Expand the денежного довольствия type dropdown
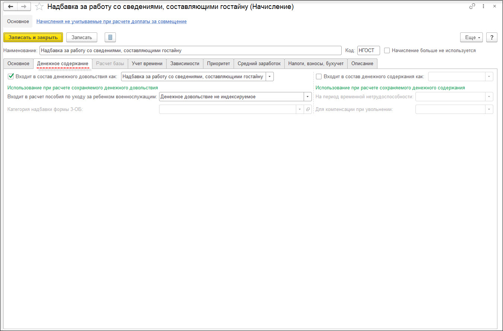 coord(270,77)
